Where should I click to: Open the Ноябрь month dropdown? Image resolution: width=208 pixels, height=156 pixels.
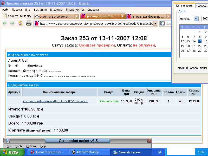tap(196, 19)
